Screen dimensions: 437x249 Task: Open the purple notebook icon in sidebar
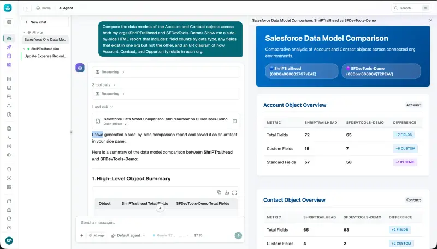(x=9, y=56)
